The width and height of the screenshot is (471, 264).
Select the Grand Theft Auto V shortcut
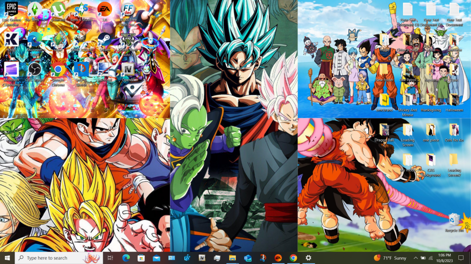point(128,44)
